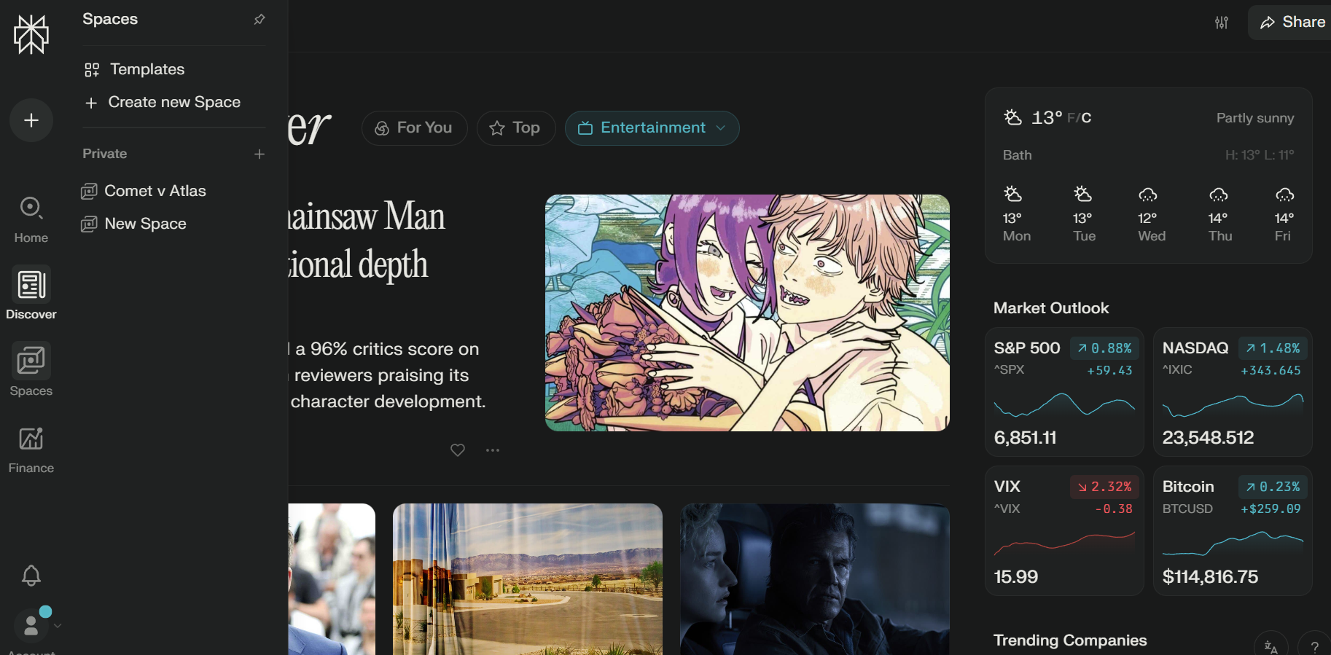Screen dimensions: 1331x655
Task: Open the Bitcoin market card
Action: (1233, 531)
